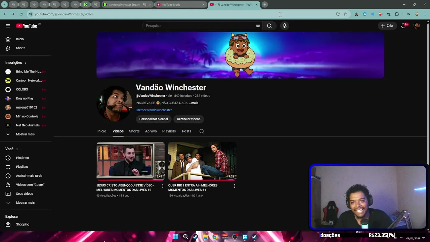Open Windows Start from the taskbar
This screenshot has height=242, width=430.
click(176, 237)
